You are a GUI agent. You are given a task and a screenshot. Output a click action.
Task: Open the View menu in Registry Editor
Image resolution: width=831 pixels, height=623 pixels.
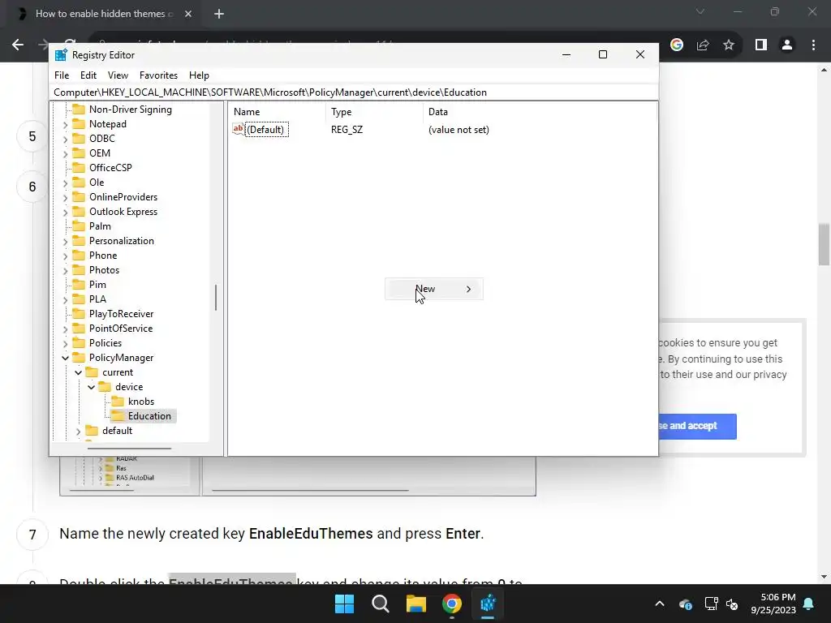(118, 75)
